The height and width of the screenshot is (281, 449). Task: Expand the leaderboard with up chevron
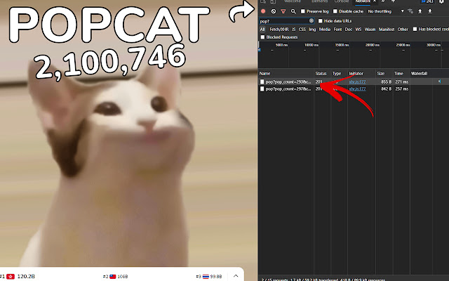coord(236,276)
